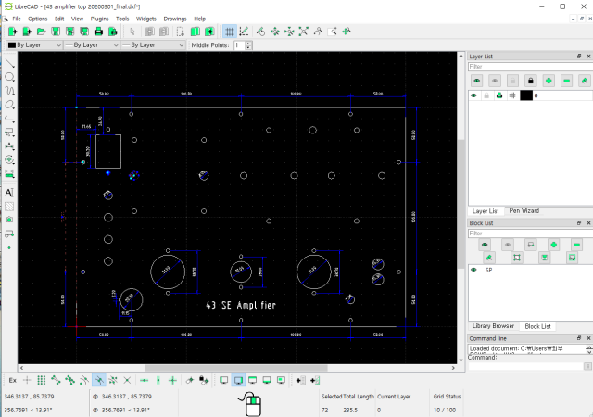Click the Remove Layer green minus icon
The width and height of the screenshot is (593, 417).
click(567, 81)
